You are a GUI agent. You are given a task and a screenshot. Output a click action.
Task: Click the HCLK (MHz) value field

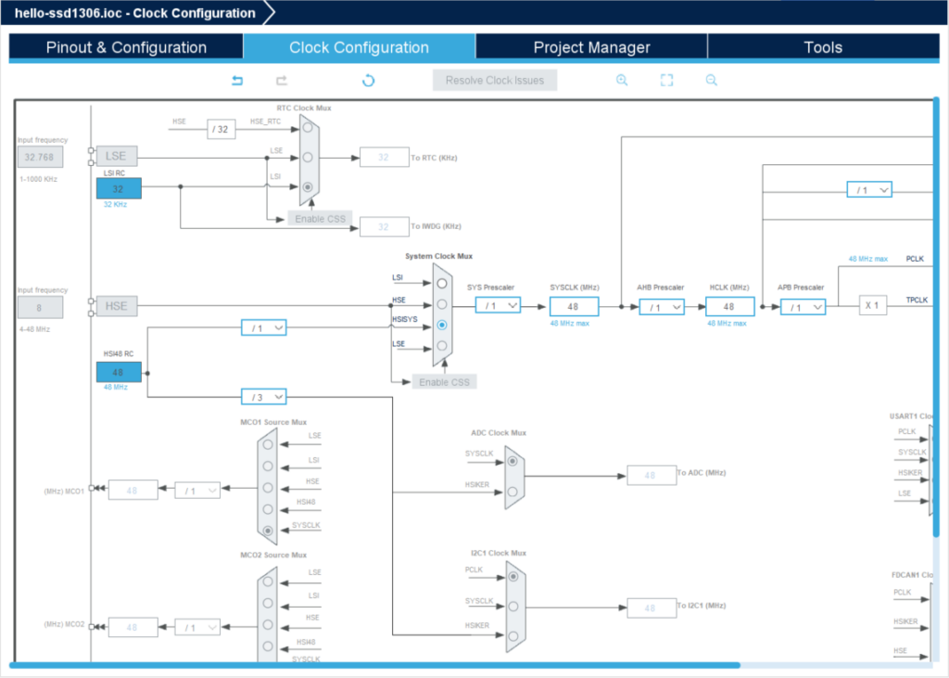click(x=728, y=307)
